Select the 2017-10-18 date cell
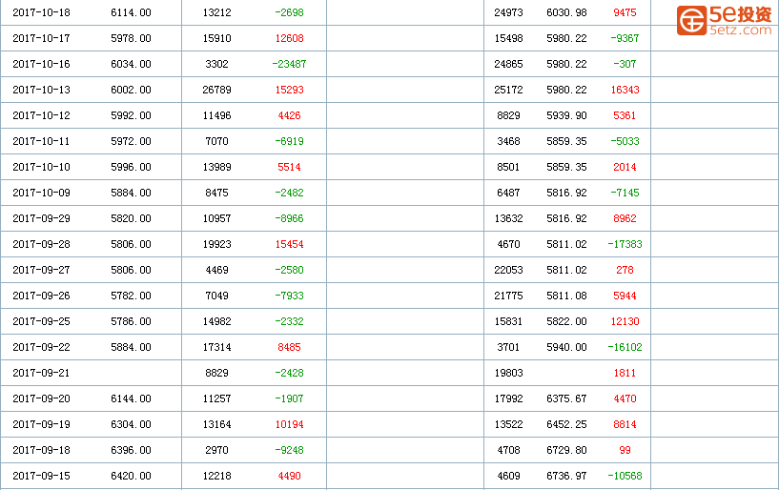Viewport: 779px width, 490px height. (41, 12)
